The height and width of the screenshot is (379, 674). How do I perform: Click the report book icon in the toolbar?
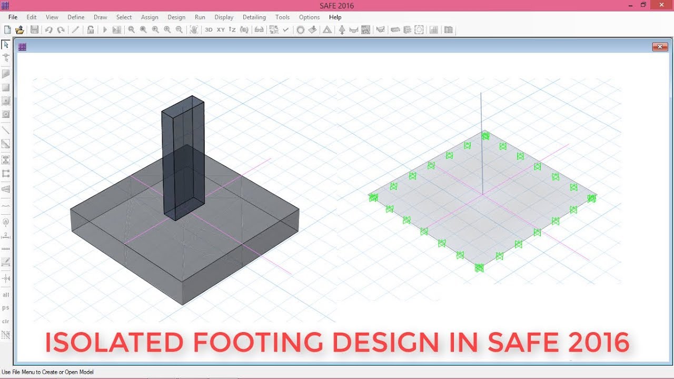pyautogui.click(x=449, y=30)
